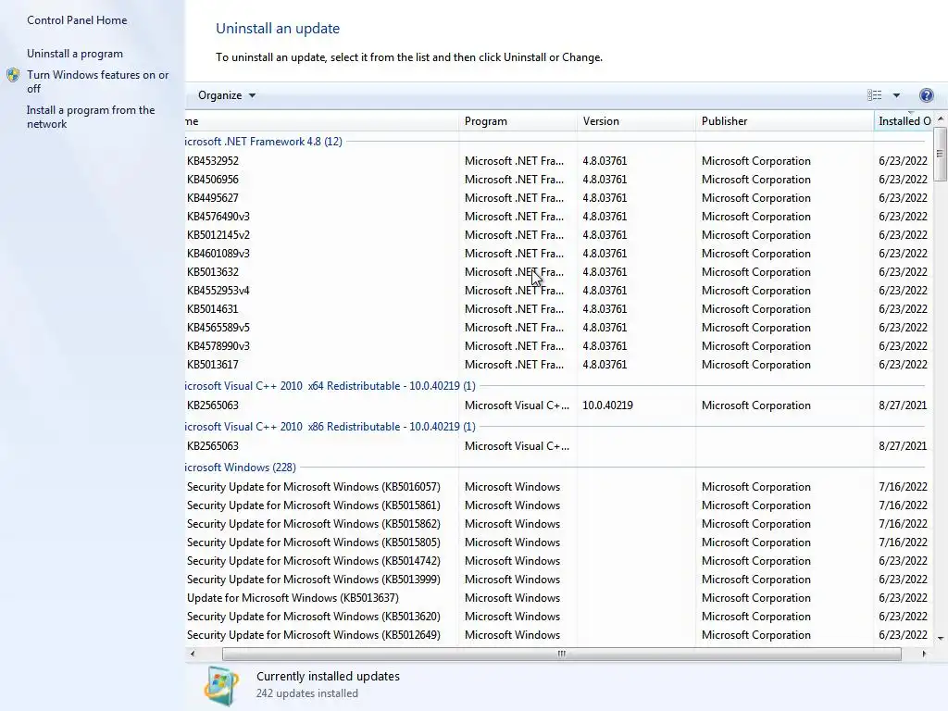Select update KB4506956

[x=559, y=180]
